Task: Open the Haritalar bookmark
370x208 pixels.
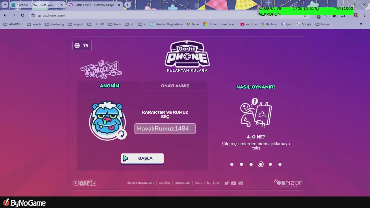Action: (x=269, y=24)
